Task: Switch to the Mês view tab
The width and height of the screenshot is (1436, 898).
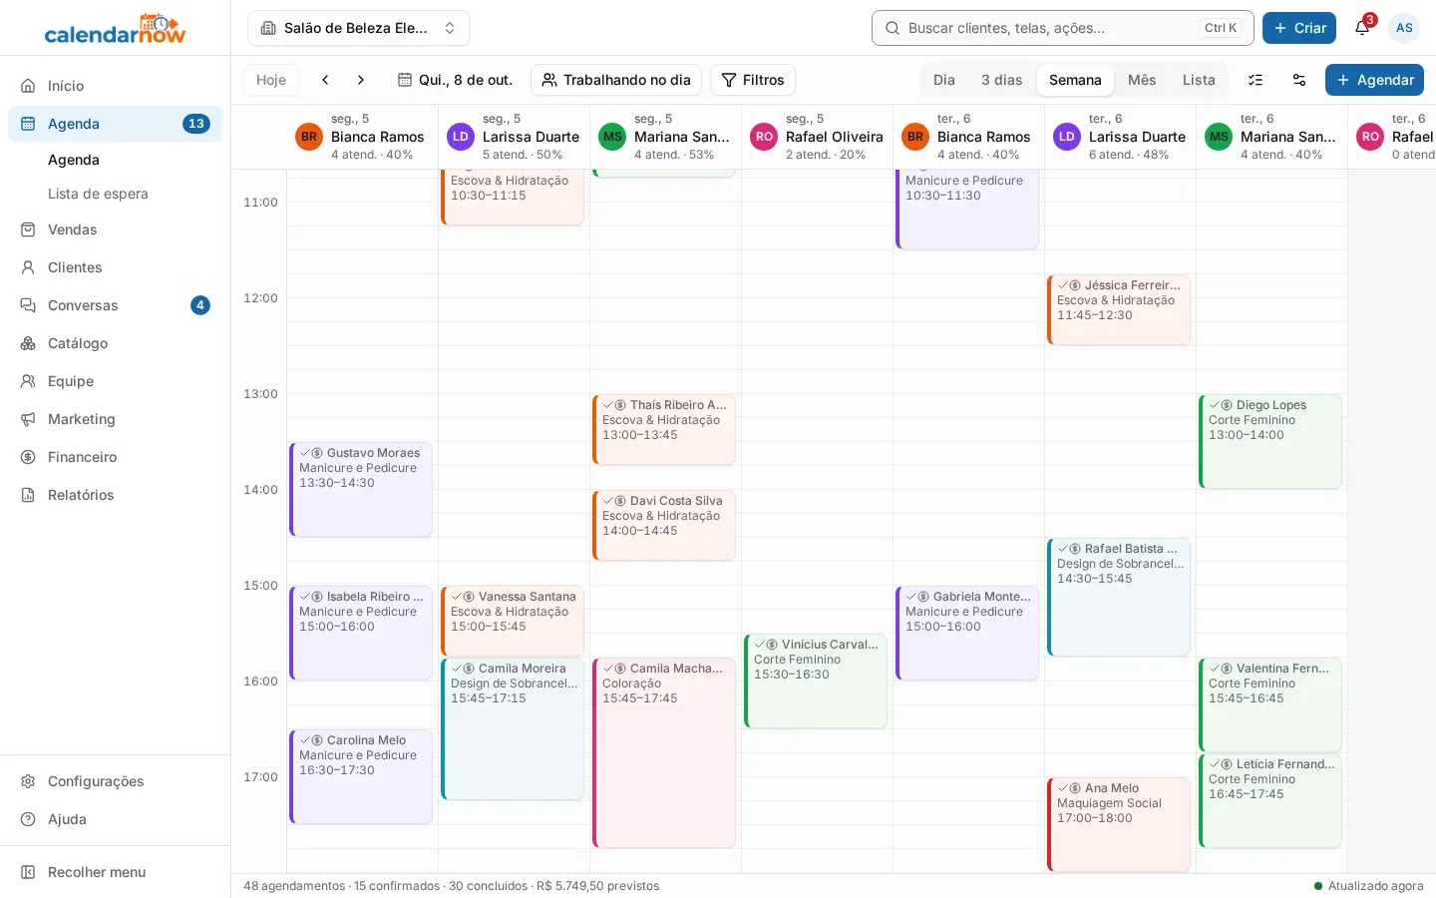Action: [1142, 80]
